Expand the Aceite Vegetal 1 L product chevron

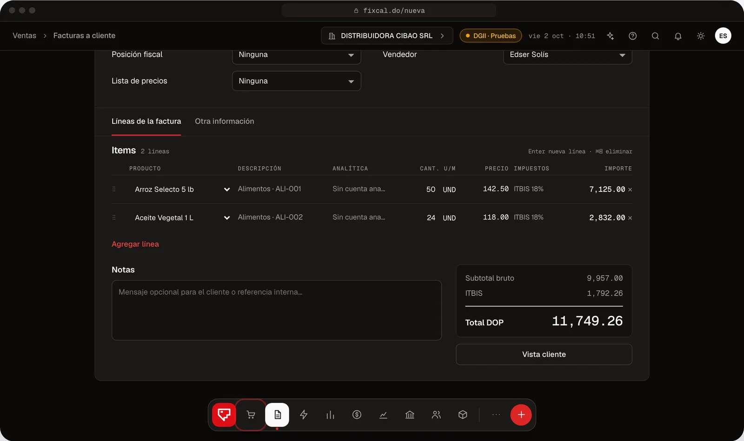click(227, 217)
